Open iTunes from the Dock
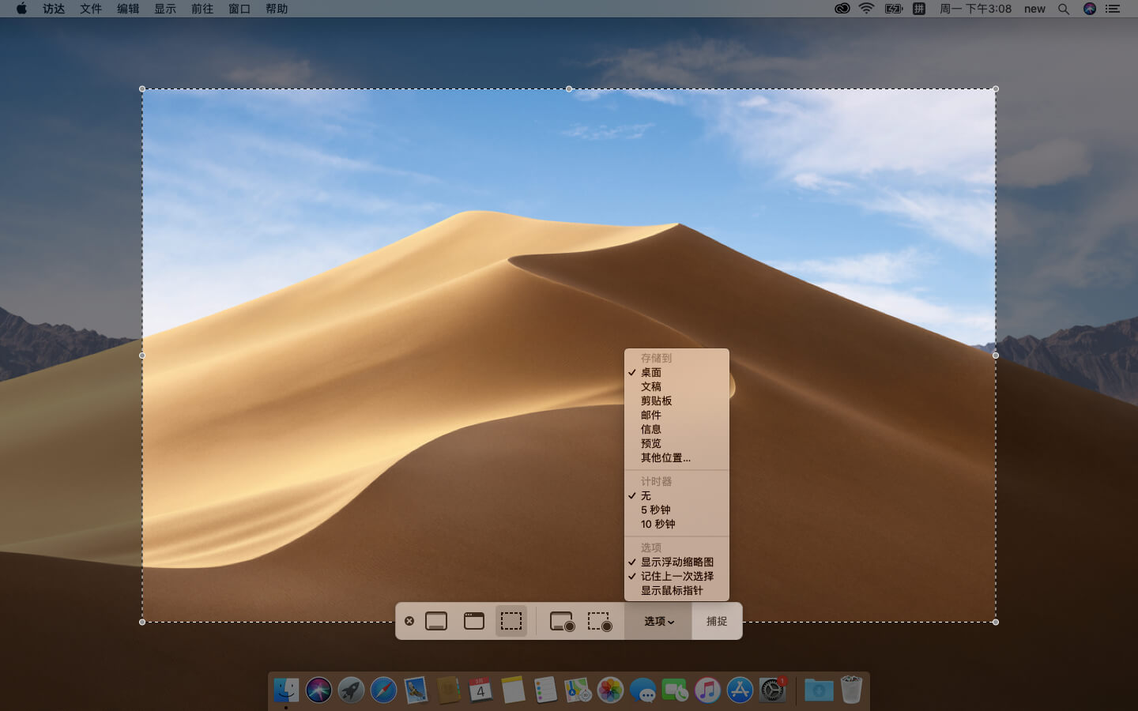 tap(707, 690)
